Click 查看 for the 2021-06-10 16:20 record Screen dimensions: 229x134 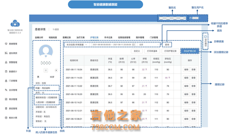[x=194, y=94]
